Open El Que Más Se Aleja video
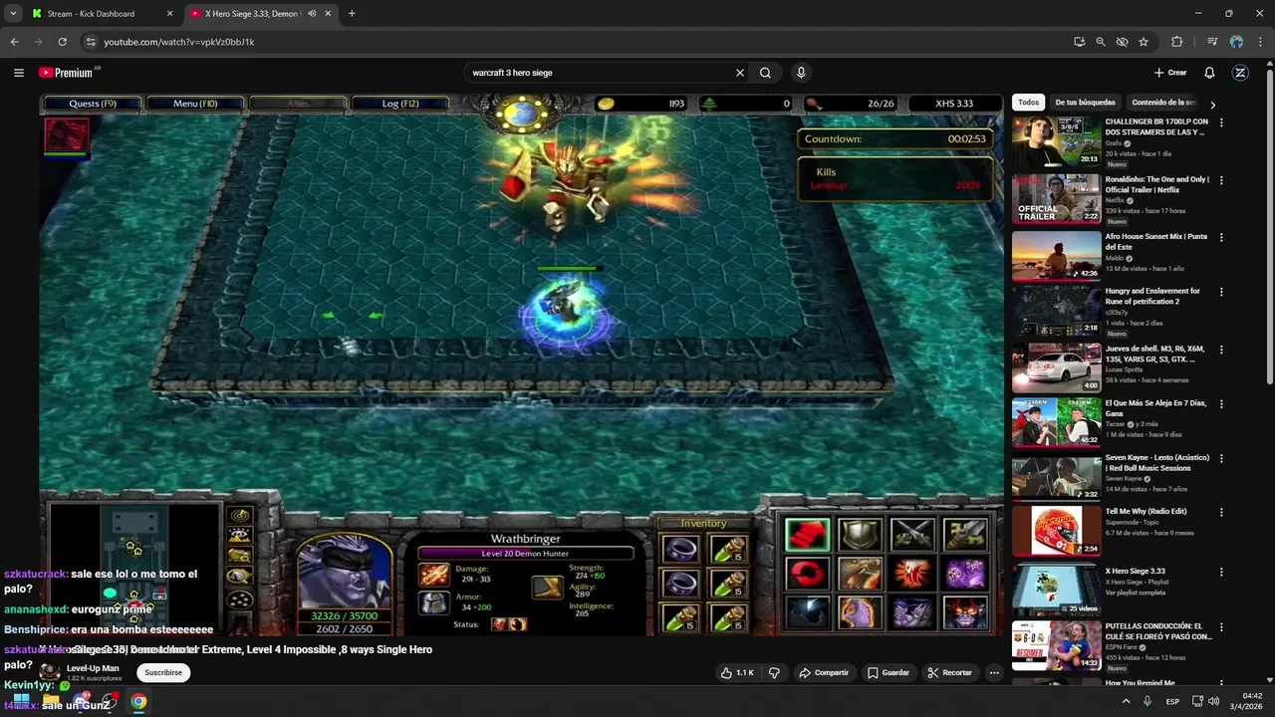 pyautogui.click(x=1056, y=422)
